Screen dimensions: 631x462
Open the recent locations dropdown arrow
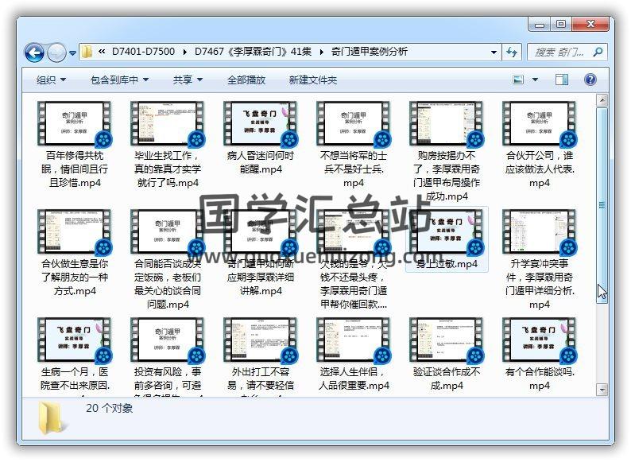[73, 53]
